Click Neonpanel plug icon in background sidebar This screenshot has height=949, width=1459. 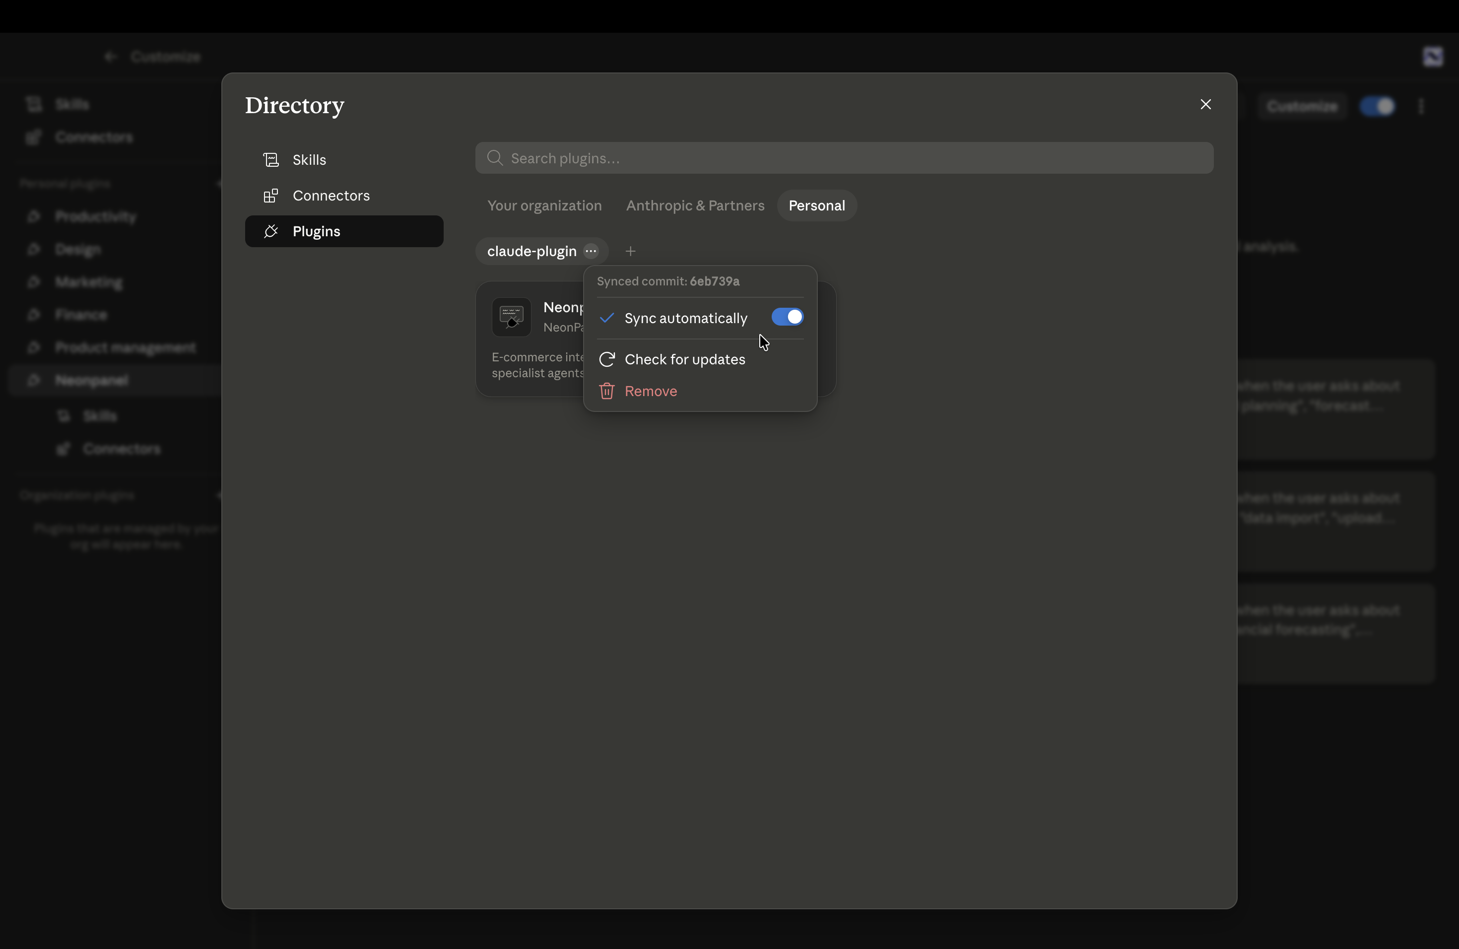tap(34, 381)
